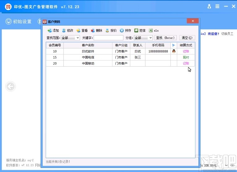The width and height of the screenshot is (237, 172).
Task: Click the 手机号码 column header
Action: tap(158, 45)
